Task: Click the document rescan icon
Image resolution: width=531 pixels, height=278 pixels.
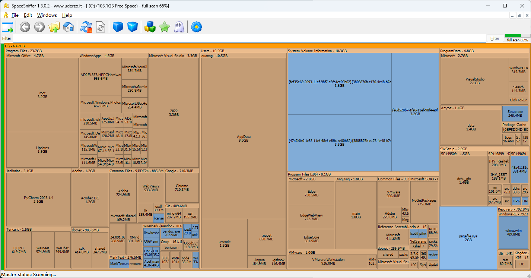Action: point(101,27)
